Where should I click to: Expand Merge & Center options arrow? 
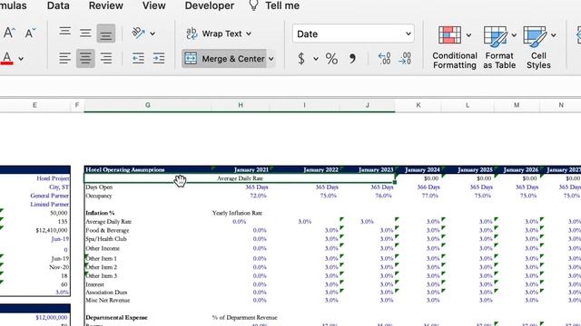tap(271, 59)
